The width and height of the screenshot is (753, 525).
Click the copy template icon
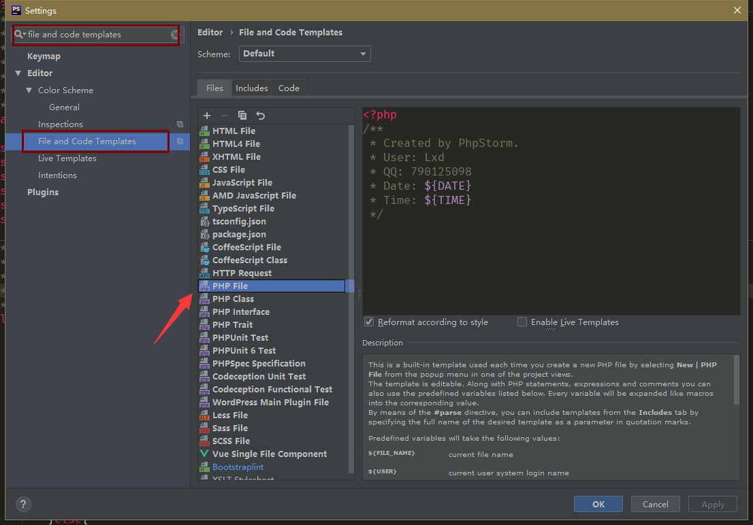(x=242, y=116)
